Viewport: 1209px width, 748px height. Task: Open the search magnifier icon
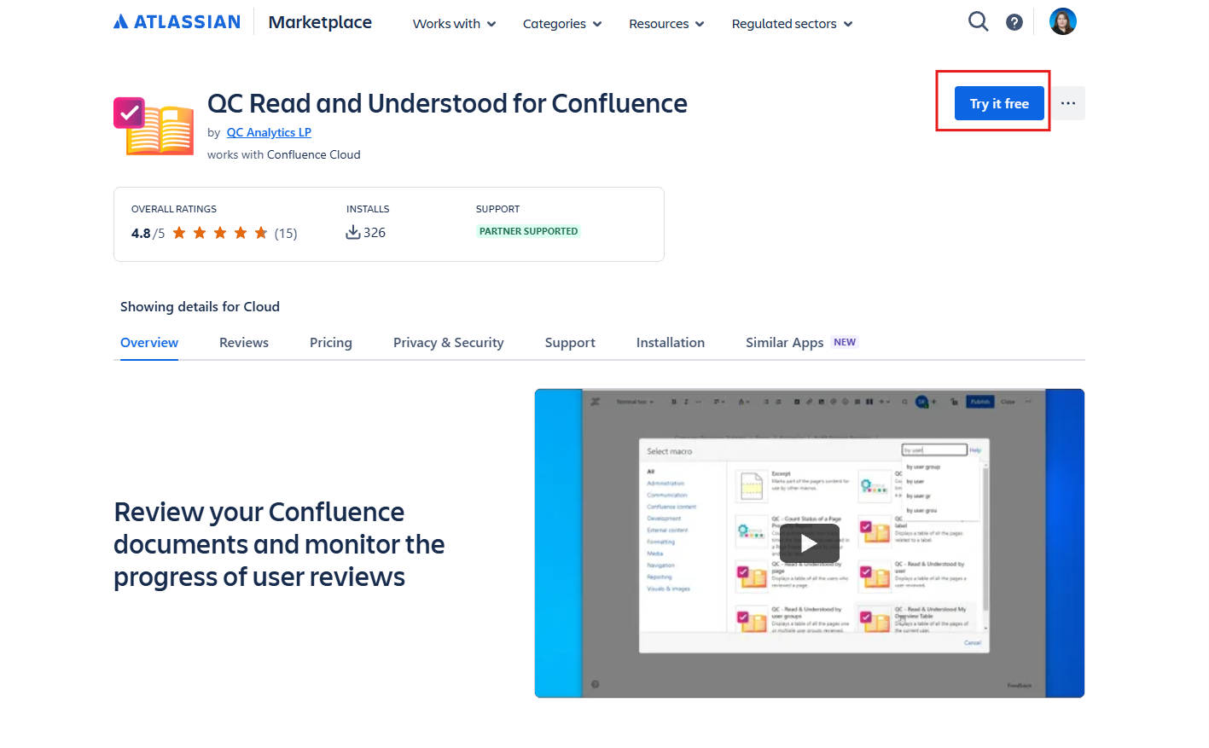click(x=978, y=21)
